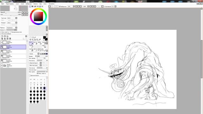Open the Режим blending mode dropdown
The width and height of the screenshot is (203, 114).
[12, 28]
